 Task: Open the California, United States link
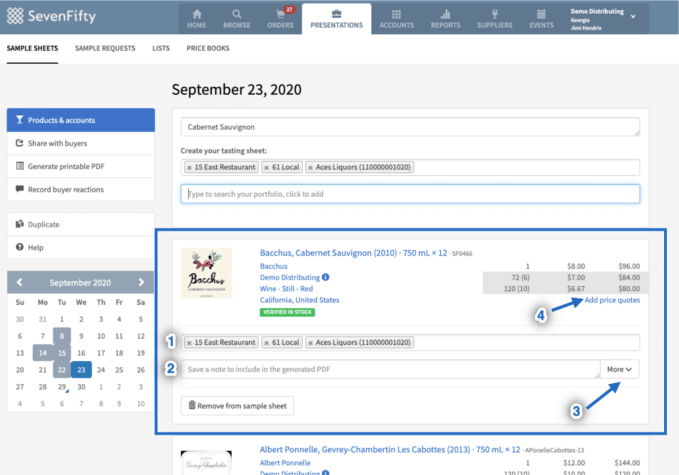[x=300, y=300]
